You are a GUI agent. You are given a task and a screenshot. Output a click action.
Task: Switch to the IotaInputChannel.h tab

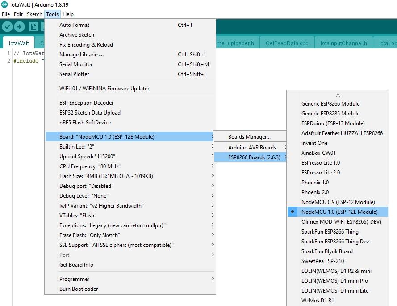[343, 43]
